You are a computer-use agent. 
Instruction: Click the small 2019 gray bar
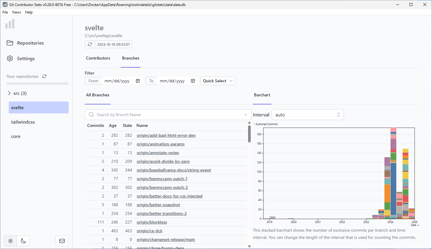272,218
